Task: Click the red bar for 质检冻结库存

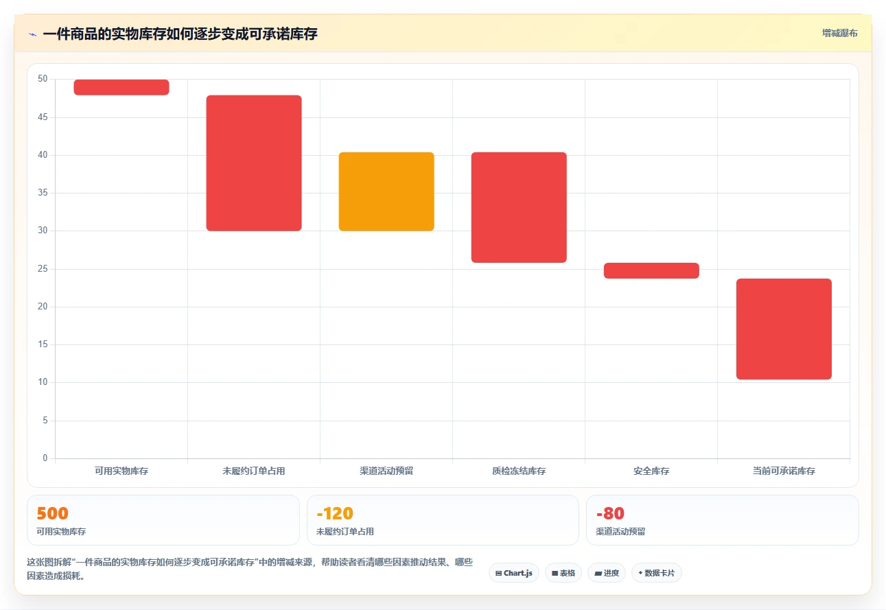Action: 519,207
